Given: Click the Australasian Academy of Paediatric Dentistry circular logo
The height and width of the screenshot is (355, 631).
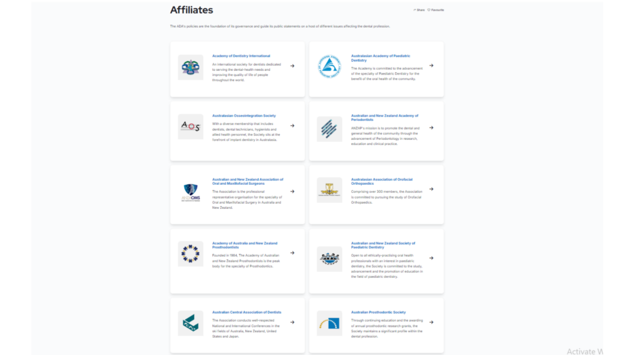Looking at the screenshot, I should click(x=329, y=65).
